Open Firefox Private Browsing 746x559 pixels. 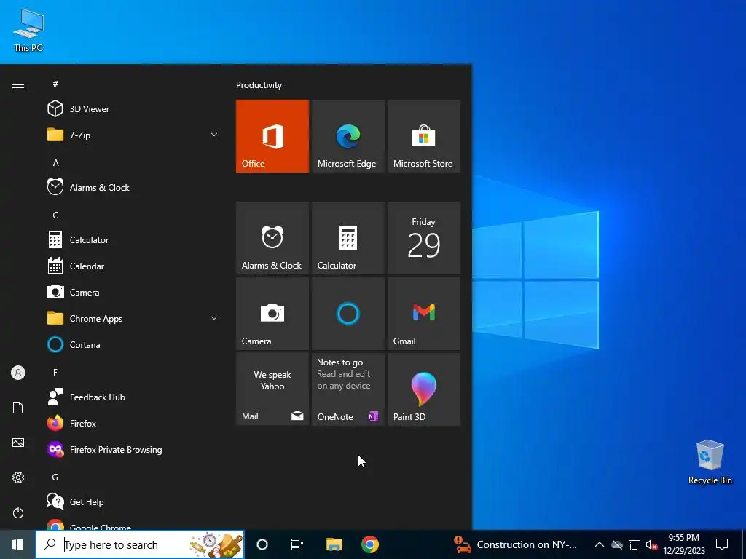[133, 449]
